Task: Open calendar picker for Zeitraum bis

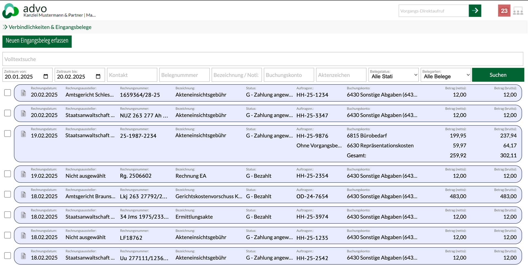Action: tap(98, 77)
